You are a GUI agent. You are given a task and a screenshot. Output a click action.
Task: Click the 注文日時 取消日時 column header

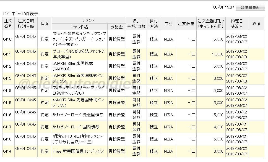[x=26, y=24]
